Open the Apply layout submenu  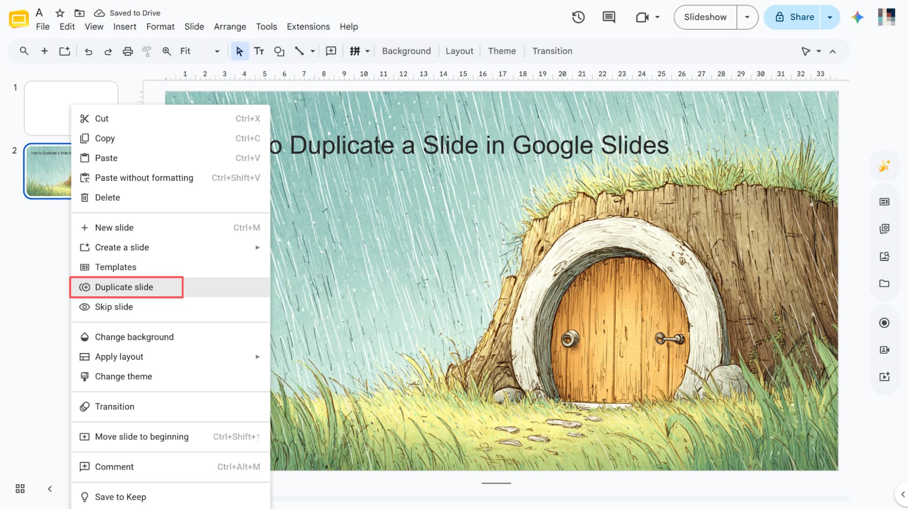[x=170, y=357]
